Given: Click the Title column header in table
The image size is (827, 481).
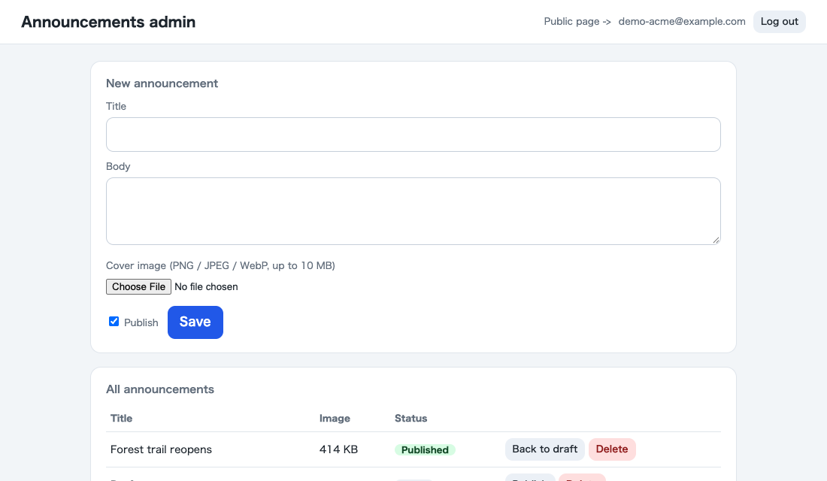Looking at the screenshot, I should [121, 418].
